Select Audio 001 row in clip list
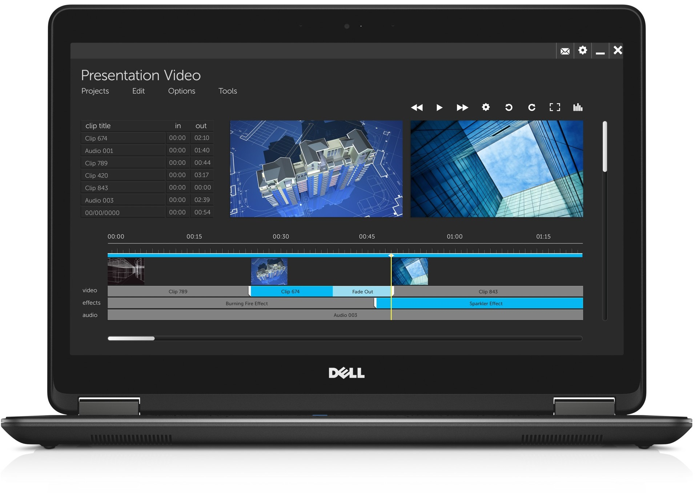 pos(147,150)
